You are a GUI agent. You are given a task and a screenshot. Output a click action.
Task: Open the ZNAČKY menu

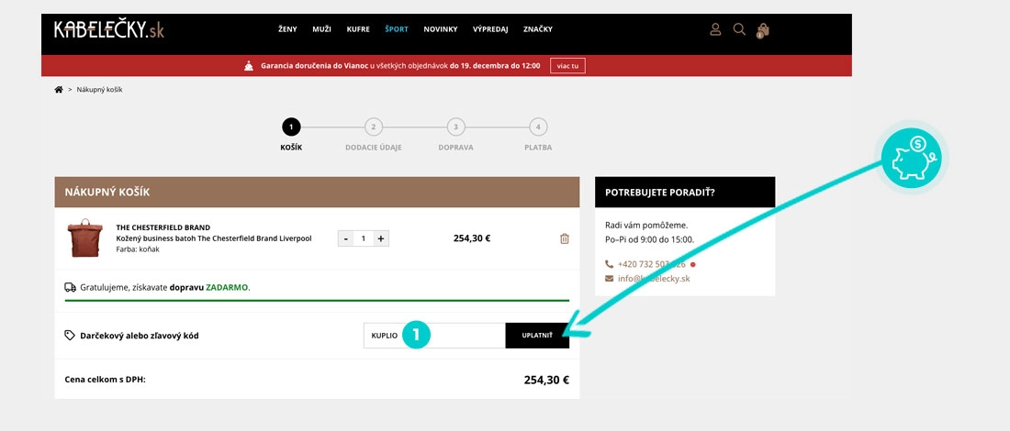[538, 29]
